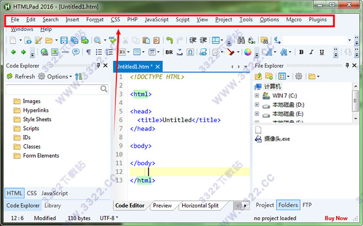Viewport: 363px width, 226px height.
Task: Click the Paste clipboard icon
Action: (146, 41)
